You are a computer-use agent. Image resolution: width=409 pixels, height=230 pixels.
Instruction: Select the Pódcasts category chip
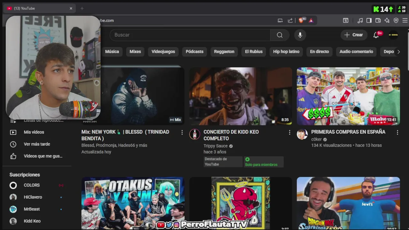[195, 51]
